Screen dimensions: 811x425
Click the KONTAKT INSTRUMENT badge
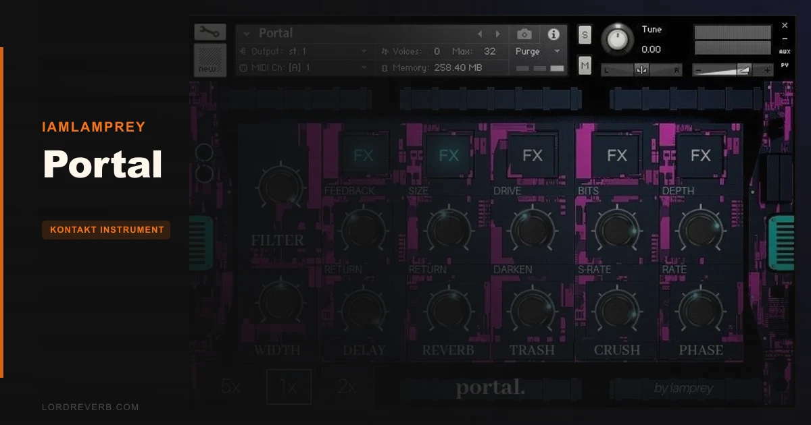click(x=107, y=230)
